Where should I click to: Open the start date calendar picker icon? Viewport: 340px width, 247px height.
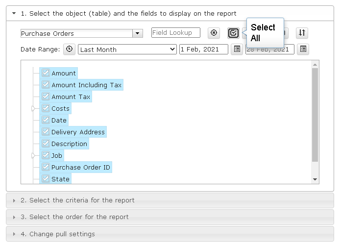click(x=237, y=49)
